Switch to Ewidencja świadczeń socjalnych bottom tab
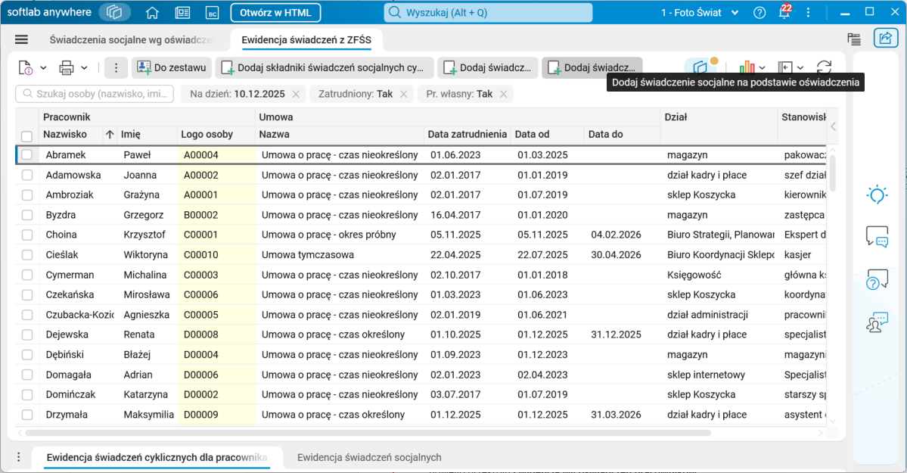The width and height of the screenshot is (907, 473). [369, 457]
